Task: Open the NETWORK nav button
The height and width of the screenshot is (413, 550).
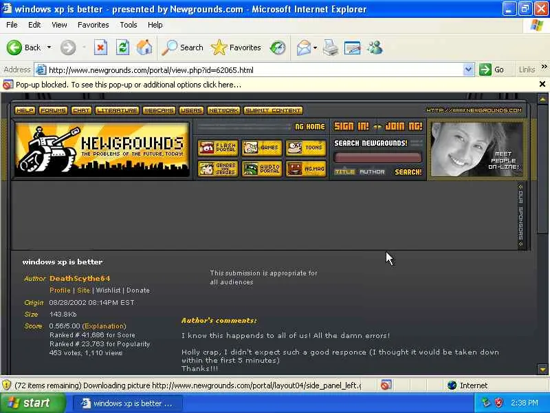Action: [223, 110]
